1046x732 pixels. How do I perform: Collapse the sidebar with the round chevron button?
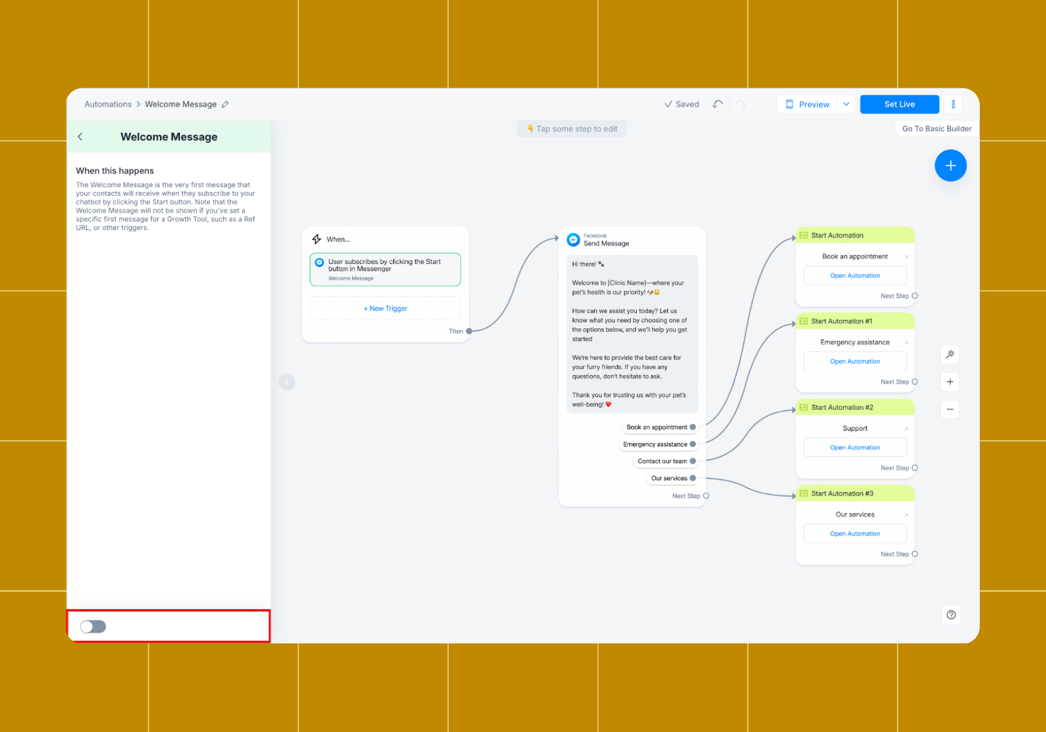287,382
